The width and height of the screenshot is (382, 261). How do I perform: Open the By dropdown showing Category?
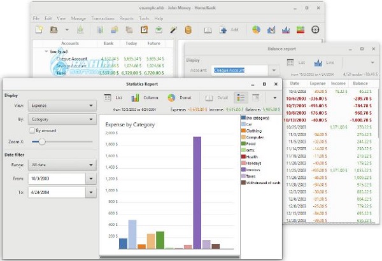[62, 119]
